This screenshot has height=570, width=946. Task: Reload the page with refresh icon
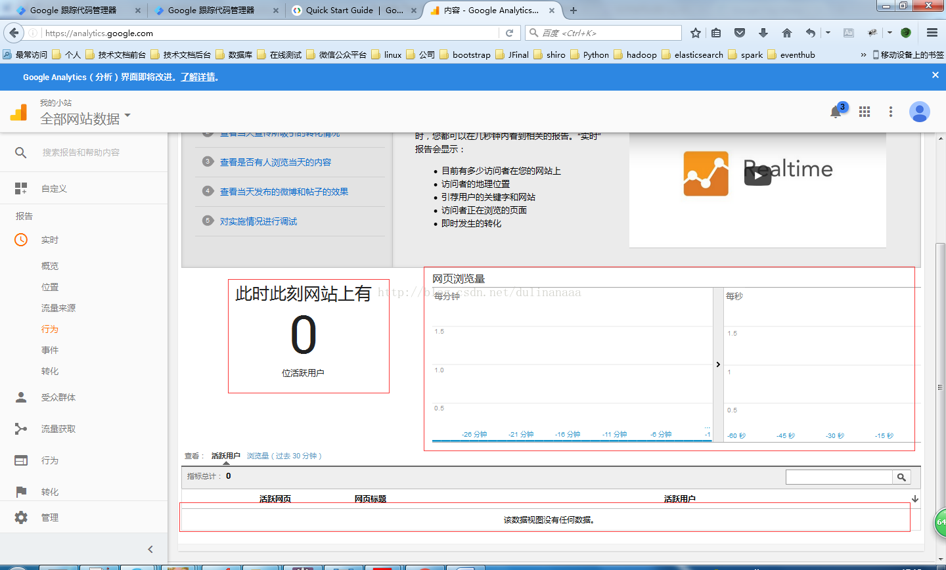[x=509, y=33]
